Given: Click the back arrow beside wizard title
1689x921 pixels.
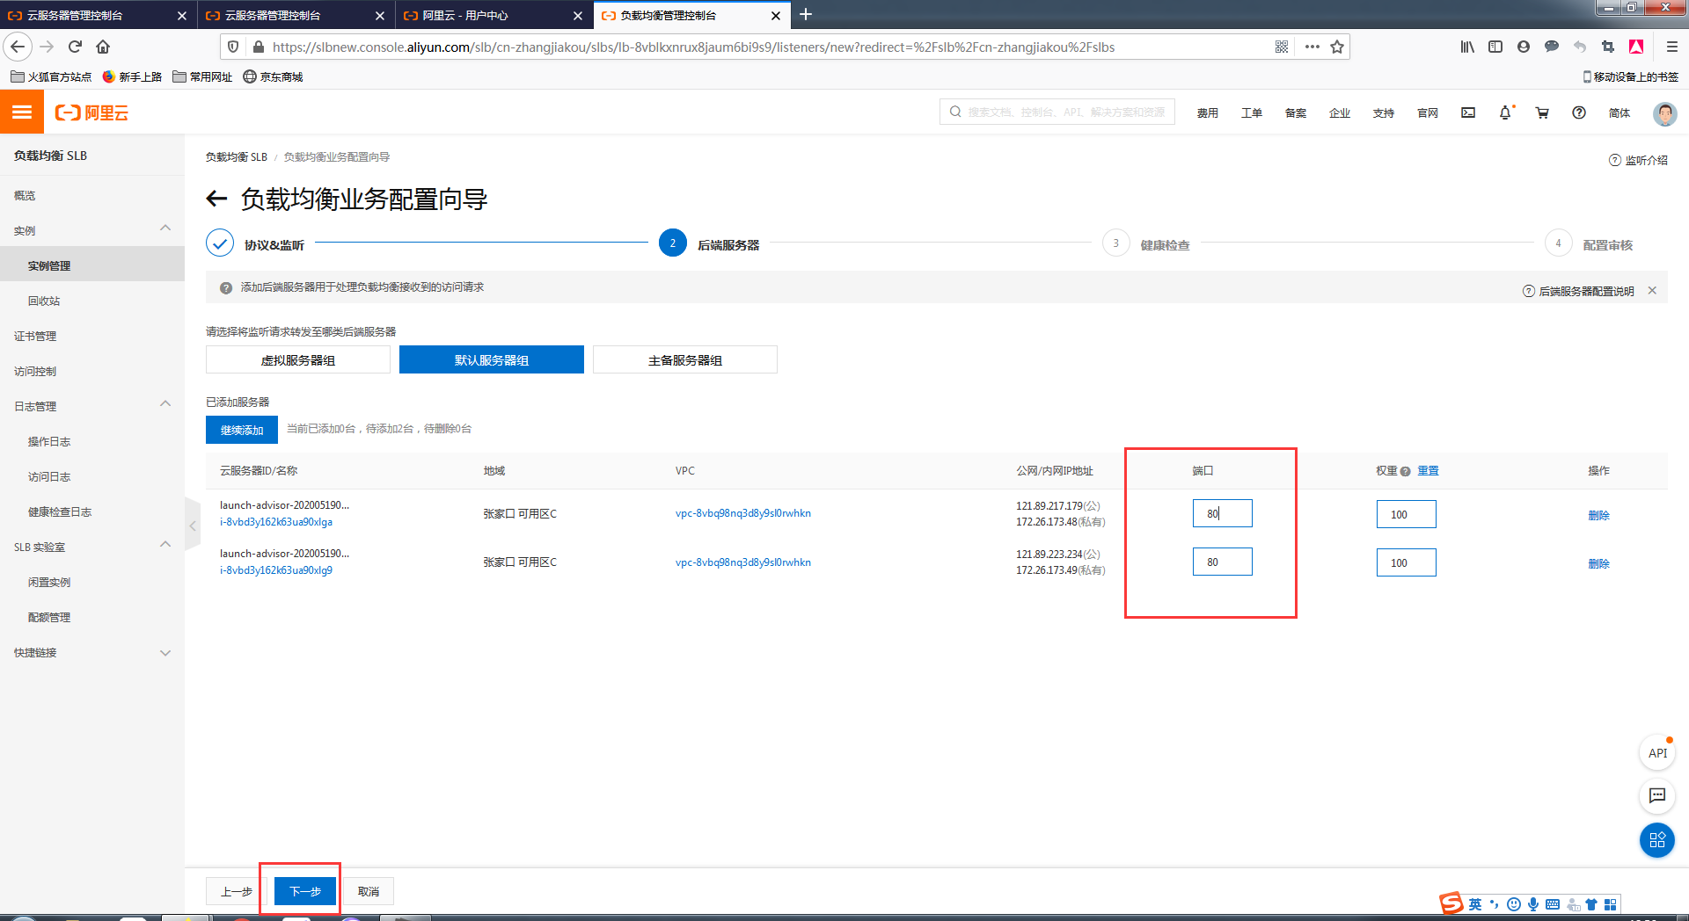Looking at the screenshot, I should 216,199.
